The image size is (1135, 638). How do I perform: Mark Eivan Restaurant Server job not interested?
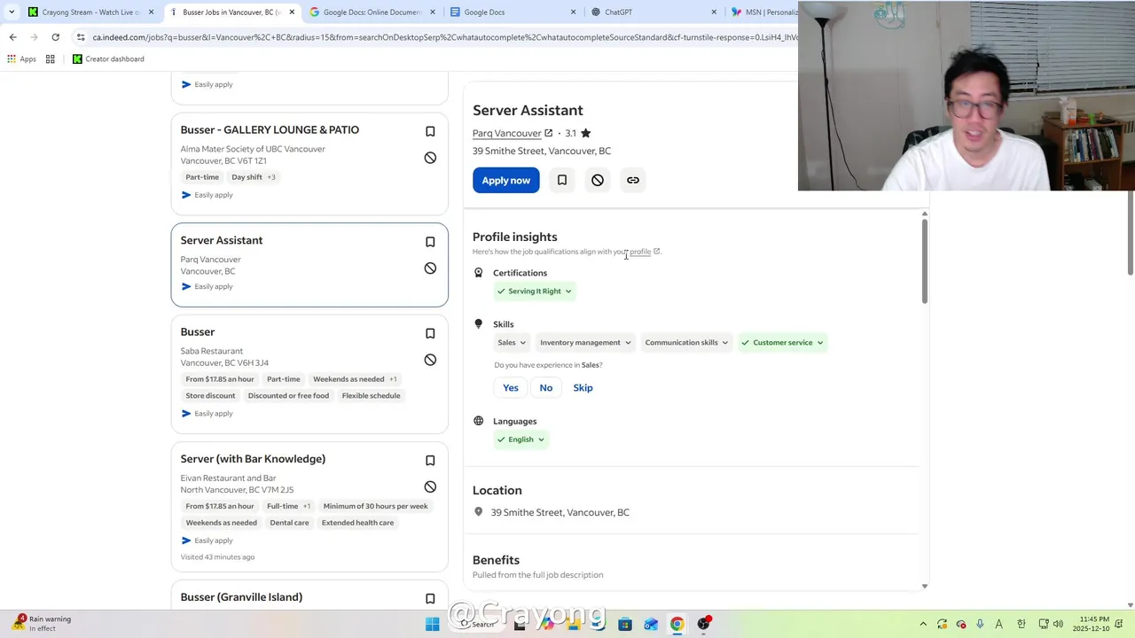[x=430, y=486]
